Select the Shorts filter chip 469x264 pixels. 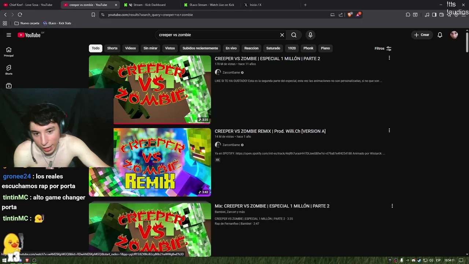[x=112, y=48]
